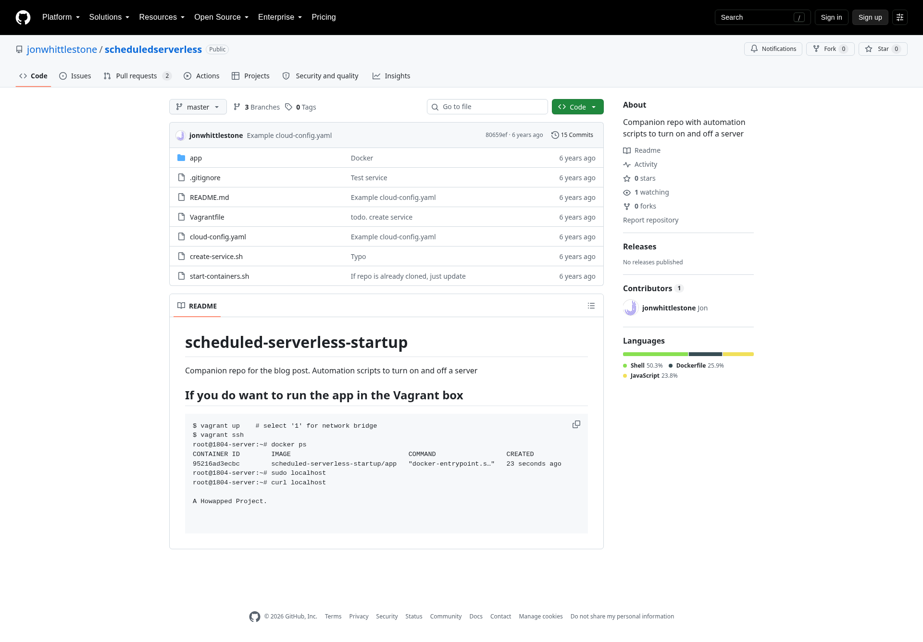Screen dimensions: 923x642
Task: Open the appearance settings icon in header
Action: [900, 17]
